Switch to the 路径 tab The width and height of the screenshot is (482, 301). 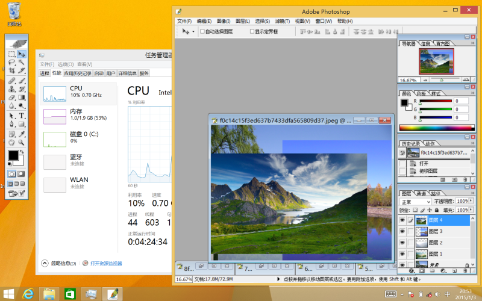pos(436,193)
